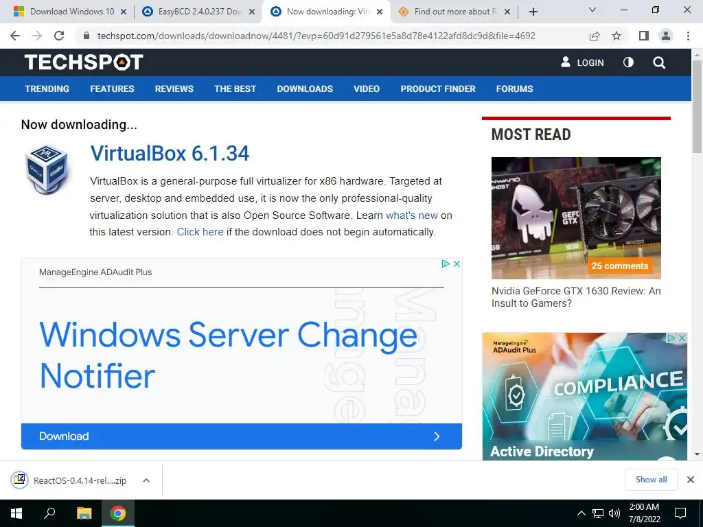Open the TRENDING menu
The image size is (703, 527).
click(x=47, y=89)
